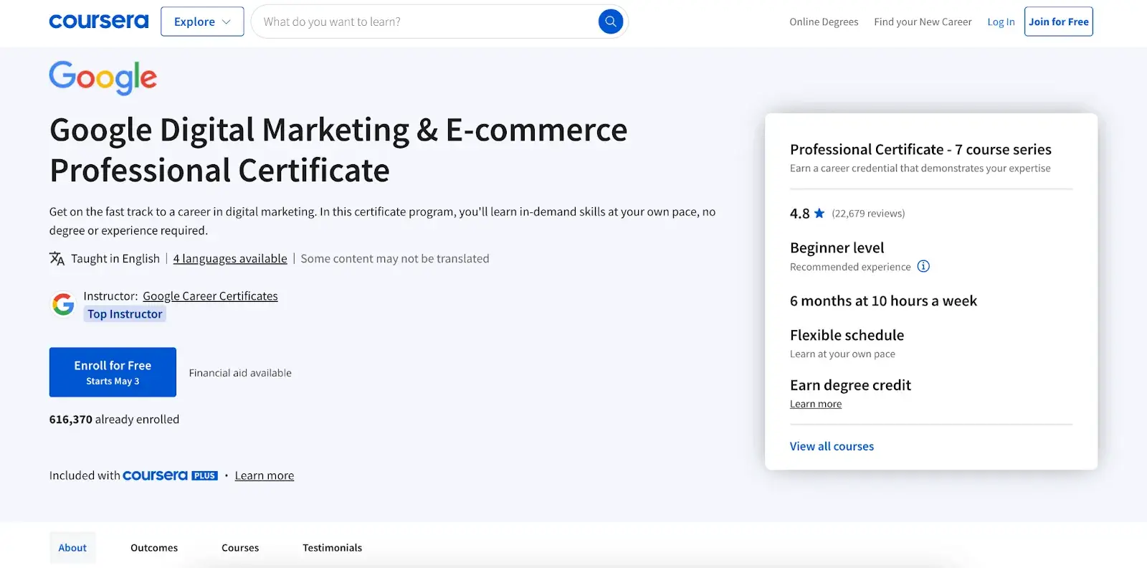Screen dimensions: 1147x568
Task: Click the Coursera logo in header
Action: (99, 22)
